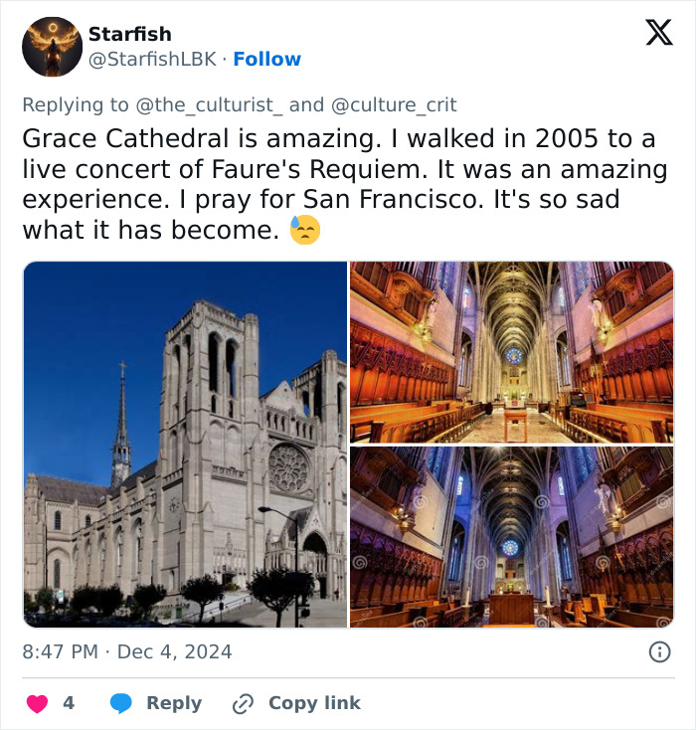Like the tweet with the heart icon

click(37, 703)
